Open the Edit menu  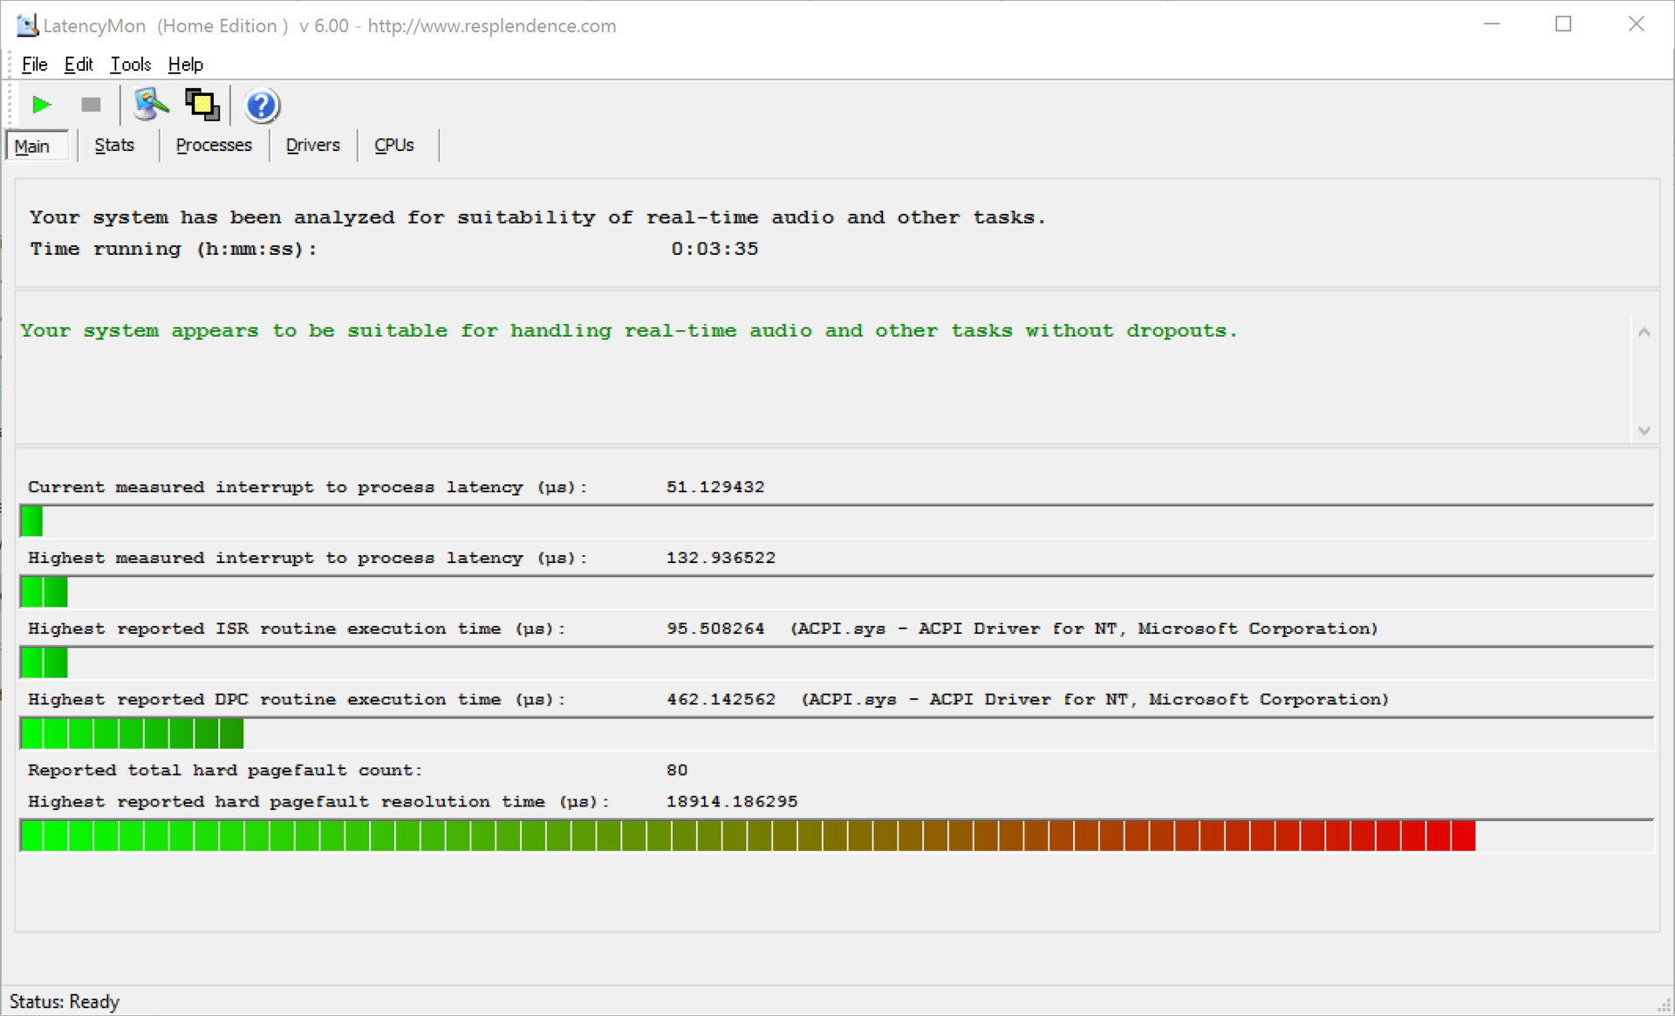pyautogui.click(x=78, y=65)
